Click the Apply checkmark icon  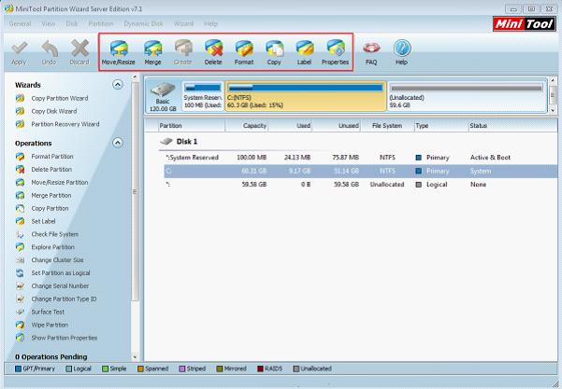coord(20,49)
